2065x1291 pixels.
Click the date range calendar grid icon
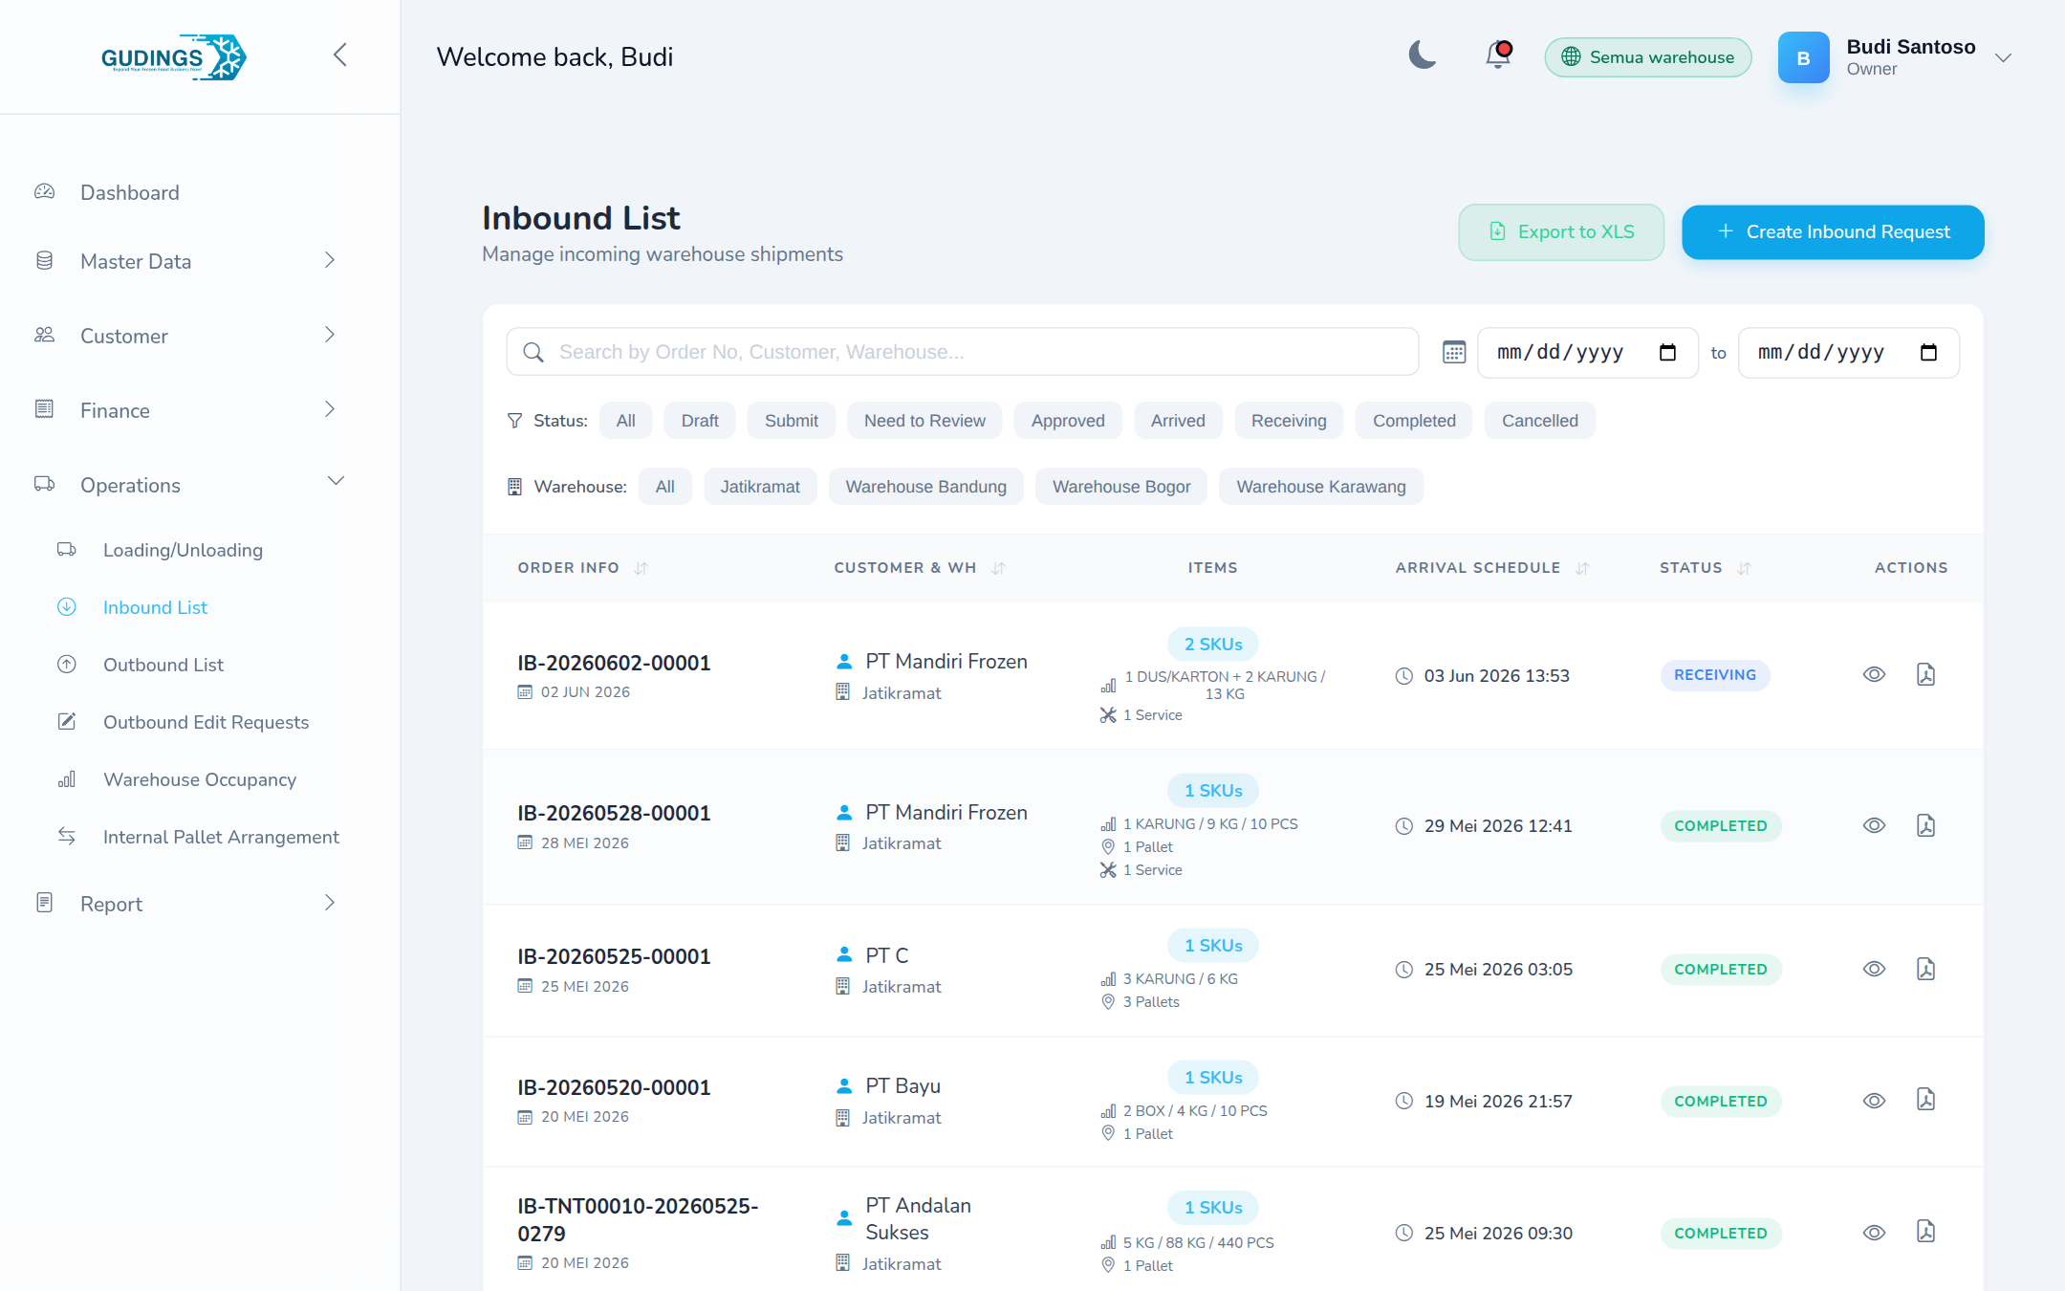point(1454,352)
